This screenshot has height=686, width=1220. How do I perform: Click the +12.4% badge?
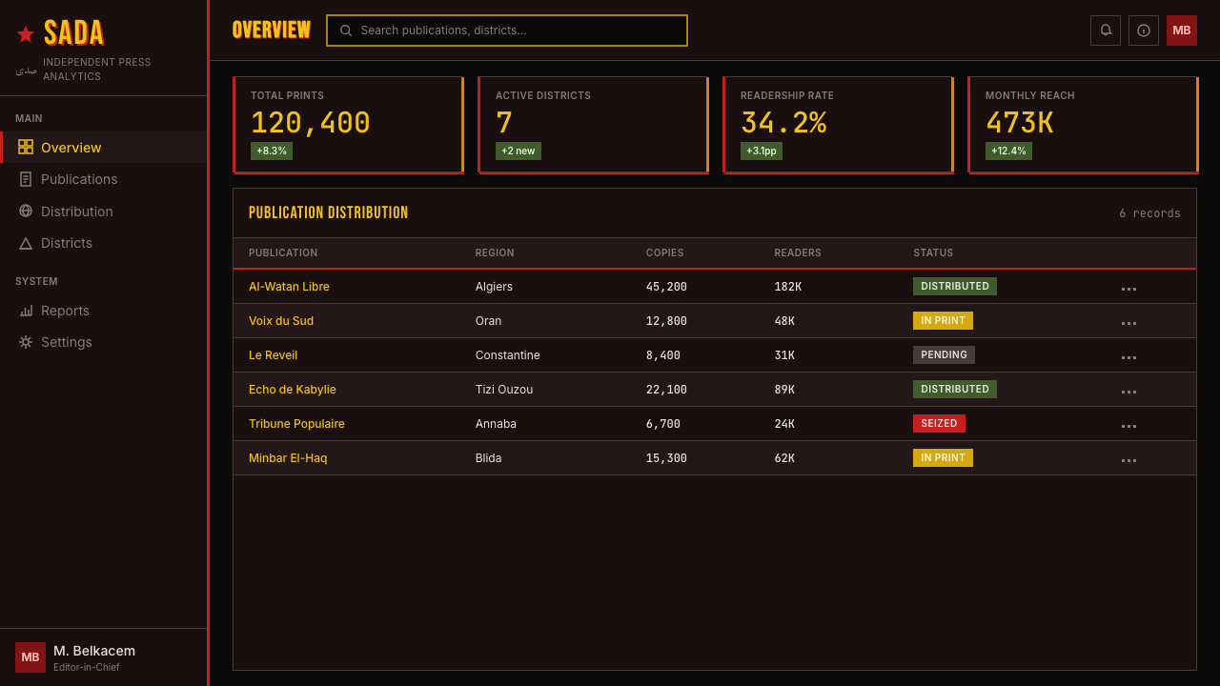(1008, 151)
